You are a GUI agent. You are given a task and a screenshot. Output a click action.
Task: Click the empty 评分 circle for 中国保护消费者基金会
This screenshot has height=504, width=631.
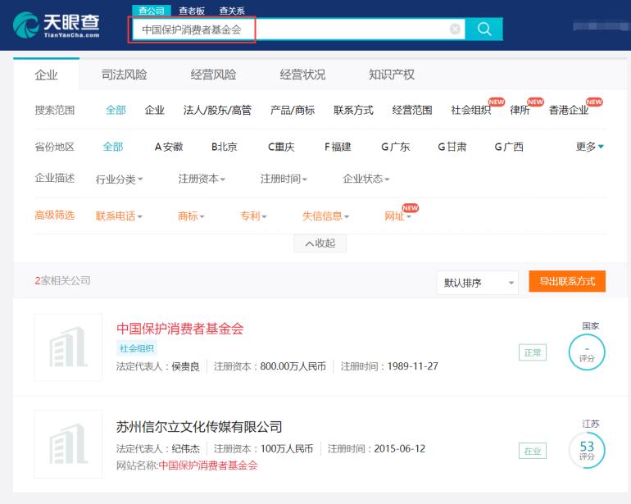(587, 352)
